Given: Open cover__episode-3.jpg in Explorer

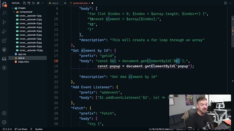Looking at the screenshot, I should (30, 23).
